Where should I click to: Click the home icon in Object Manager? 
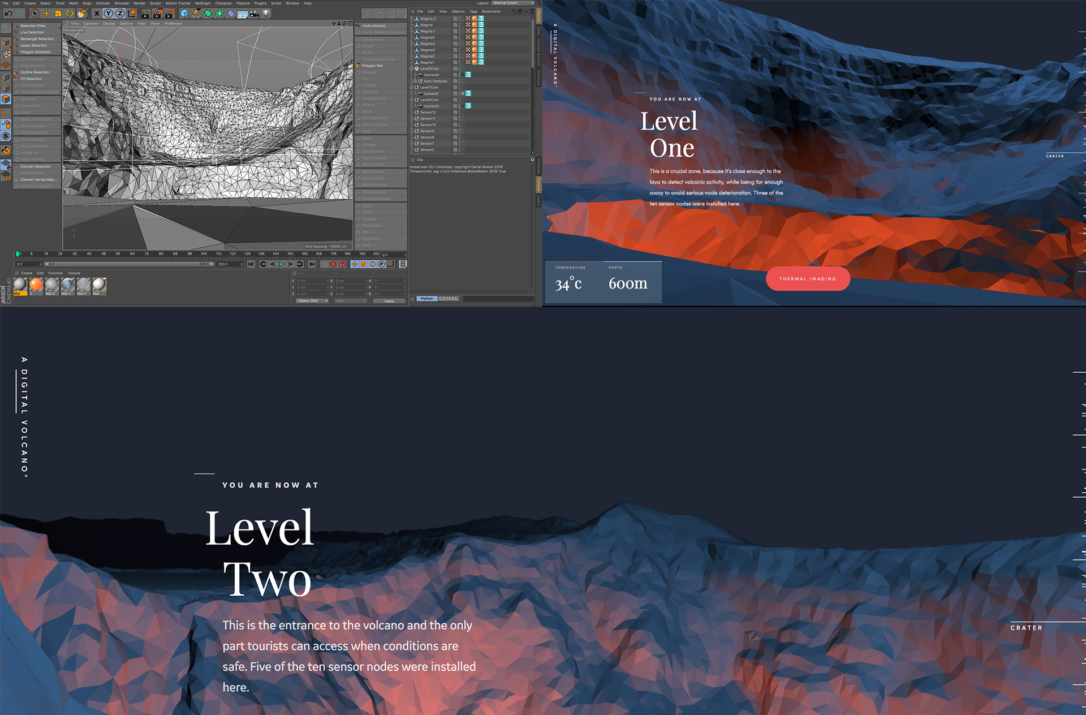tap(520, 11)
